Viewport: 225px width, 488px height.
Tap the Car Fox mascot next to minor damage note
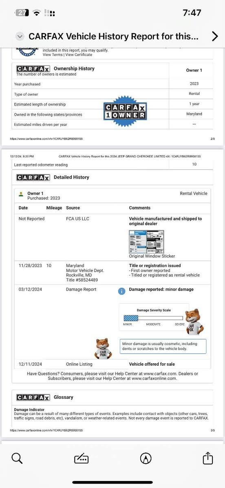103,348
